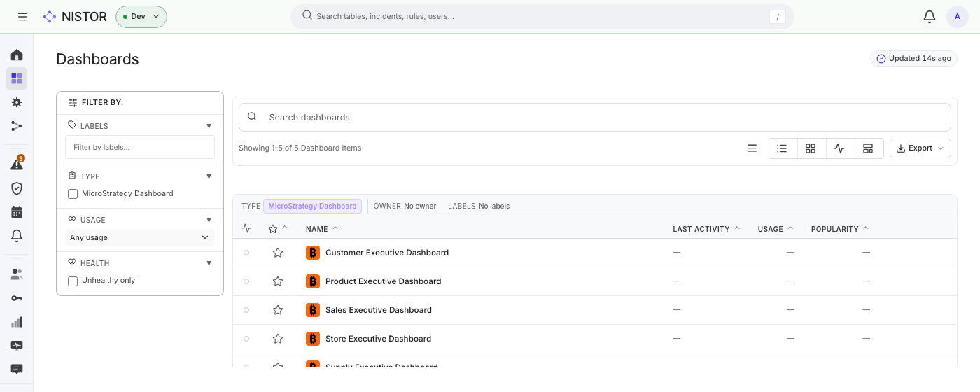Click the Sales Executive Dashboard orange icon
This screenshot has width=980, height=392.
[x=313, y=310]
